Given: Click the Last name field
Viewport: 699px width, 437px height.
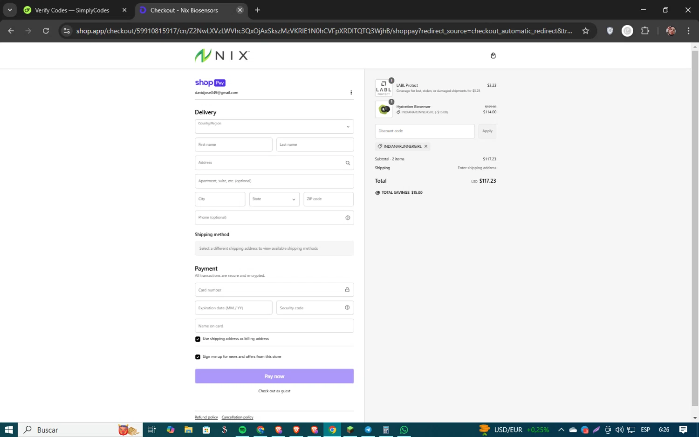Looking at the screenshot, I should (315, 144).
